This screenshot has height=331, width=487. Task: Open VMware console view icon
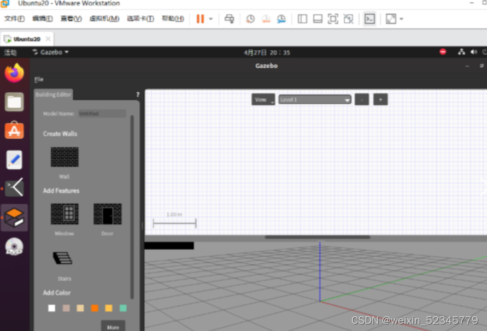(369, 19)
